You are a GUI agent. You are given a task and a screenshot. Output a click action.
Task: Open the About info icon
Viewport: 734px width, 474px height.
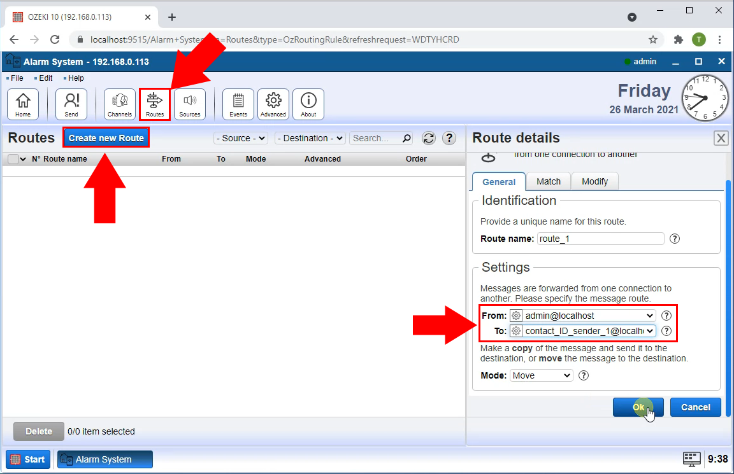pos(308,104)
